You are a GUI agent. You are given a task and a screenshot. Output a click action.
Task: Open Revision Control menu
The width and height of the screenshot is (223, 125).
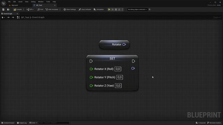pyautogui.click(x=214, y=123)
